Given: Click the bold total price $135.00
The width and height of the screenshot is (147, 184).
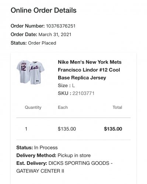Looking at the screenshot, I should [113, 129].
